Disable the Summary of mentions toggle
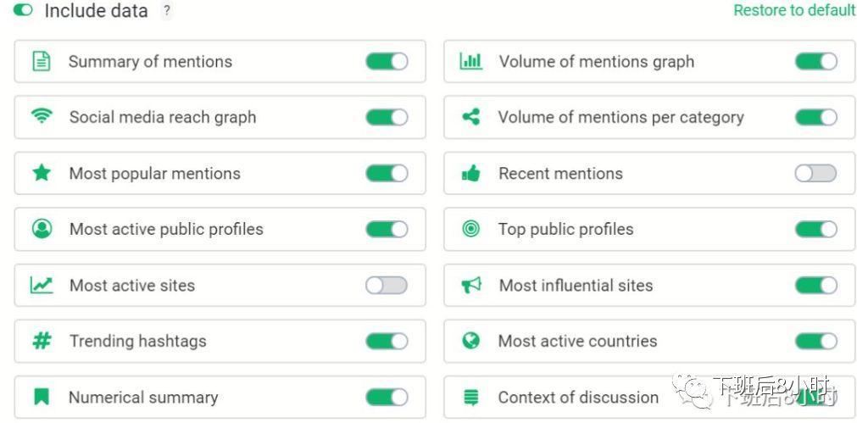Viewport: 857px width, 423px height. pyautogui.click(x=387, y=61)
